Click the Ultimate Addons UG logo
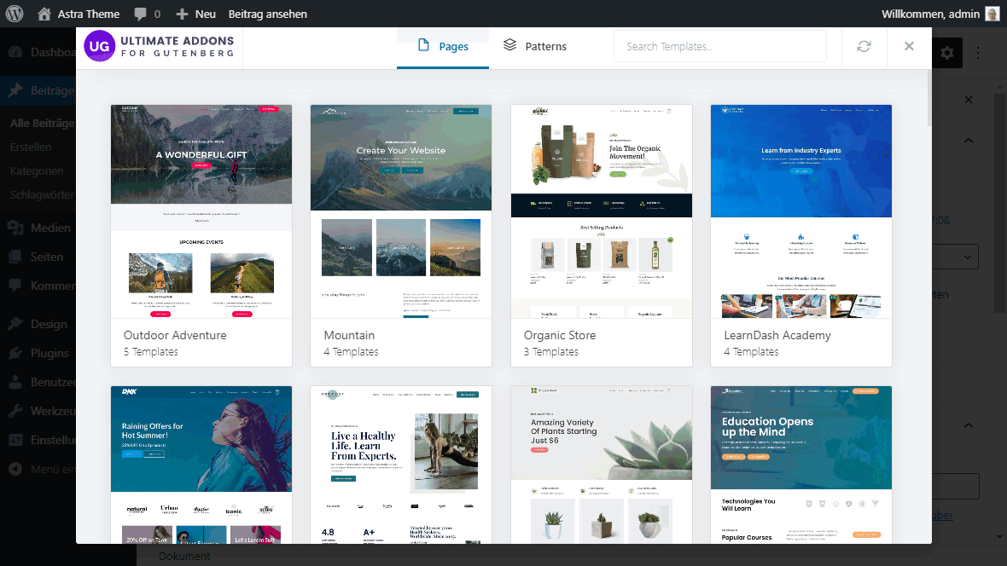Image resolution: width=1007 pixels, height=566 pixels. 99,45
